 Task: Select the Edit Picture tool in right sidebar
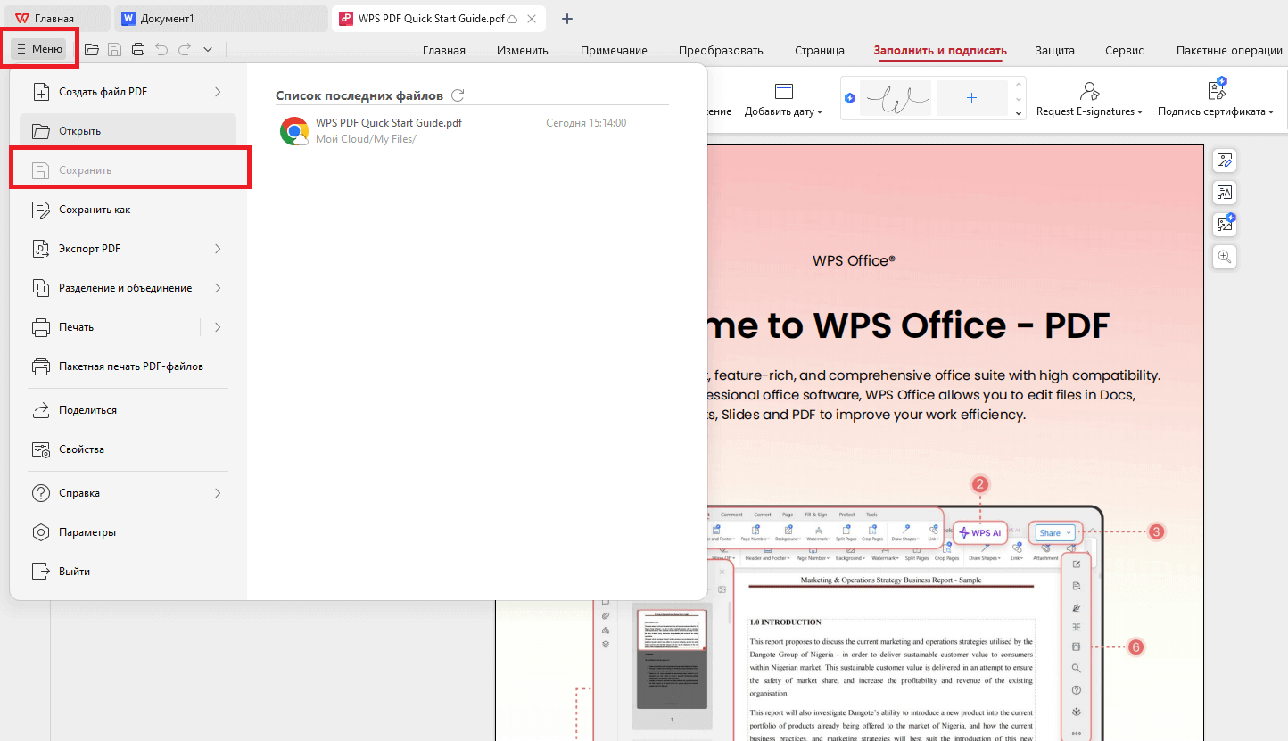[1226, 161]
